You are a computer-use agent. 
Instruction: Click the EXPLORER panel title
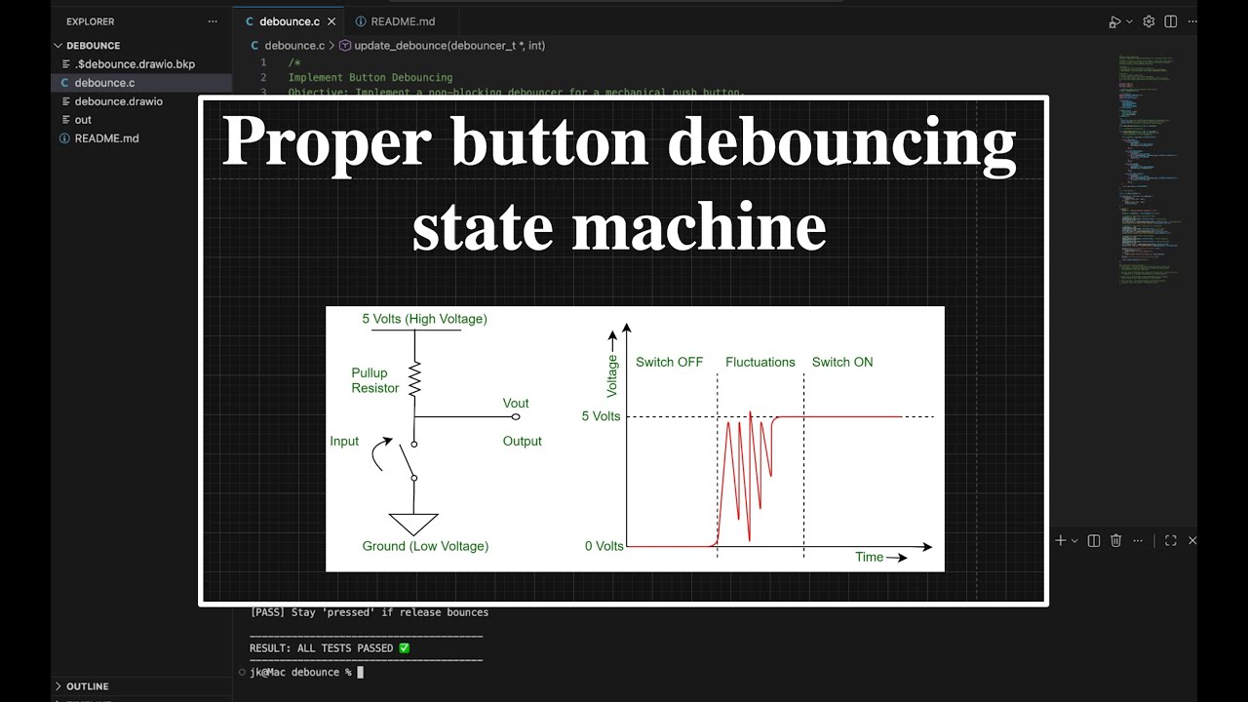tap(90, 21)
